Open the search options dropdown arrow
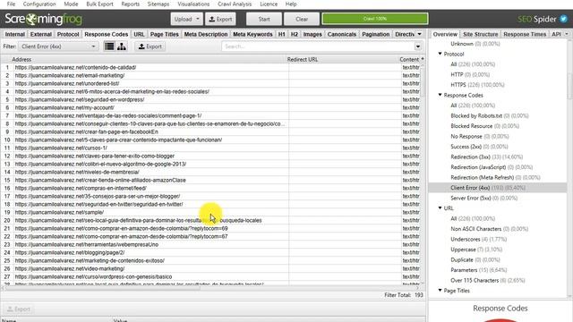 point(418,47)
